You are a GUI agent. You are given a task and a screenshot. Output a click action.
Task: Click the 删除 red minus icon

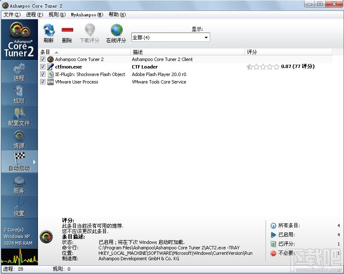coord(67,30)
